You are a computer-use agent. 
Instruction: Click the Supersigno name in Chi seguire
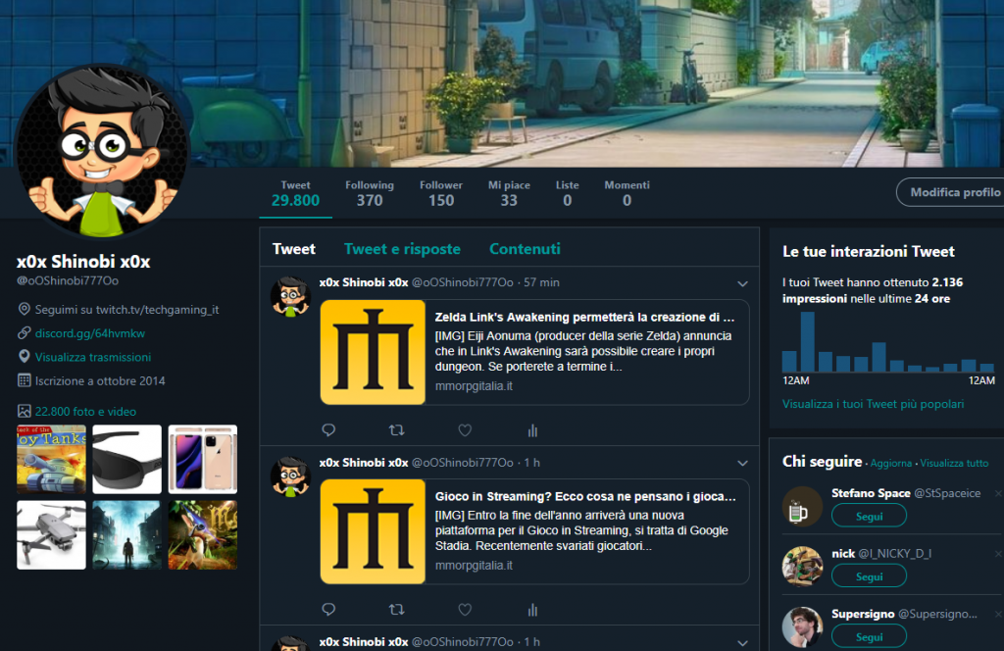(x=863, y=613)
